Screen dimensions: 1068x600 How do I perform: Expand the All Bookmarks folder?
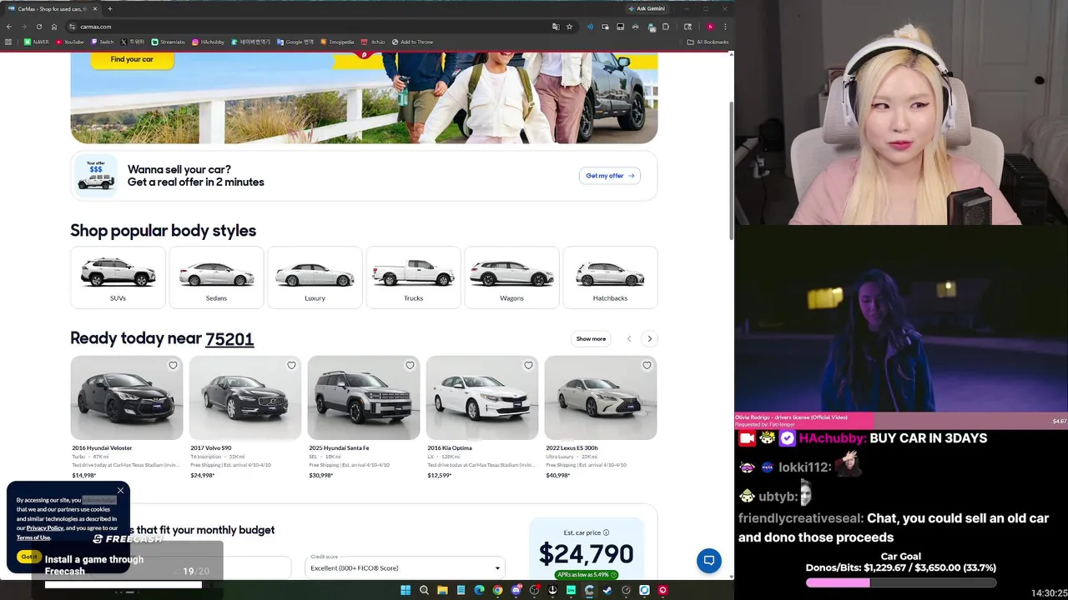(708, 42)
